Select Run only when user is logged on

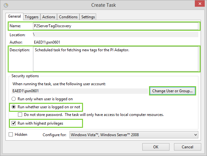tap(14, 99)
